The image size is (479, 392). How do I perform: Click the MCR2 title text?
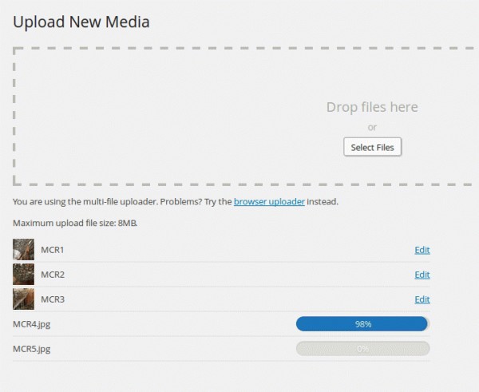tap(53, 275)
